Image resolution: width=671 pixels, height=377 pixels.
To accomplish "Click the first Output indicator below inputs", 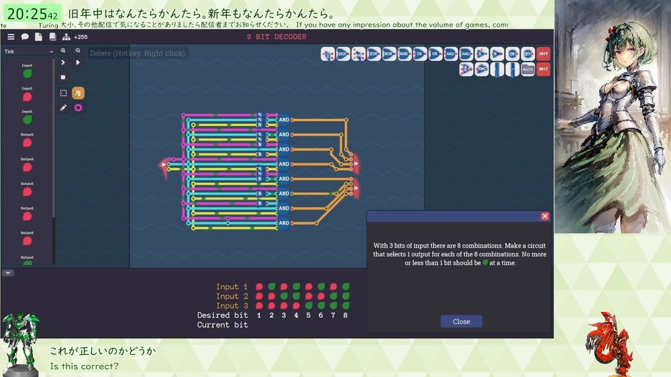I will 27,143.
